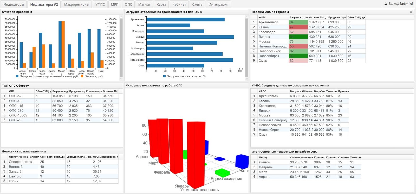The width and height of the screenshot is (416, 194).
Task: Switch to the Карта tab
Action: pos(161,4)
